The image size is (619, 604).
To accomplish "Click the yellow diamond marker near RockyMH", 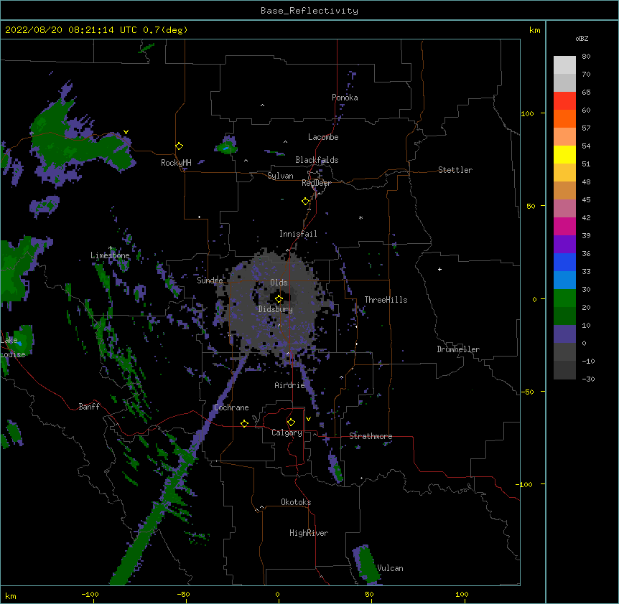I will (179, 146).
